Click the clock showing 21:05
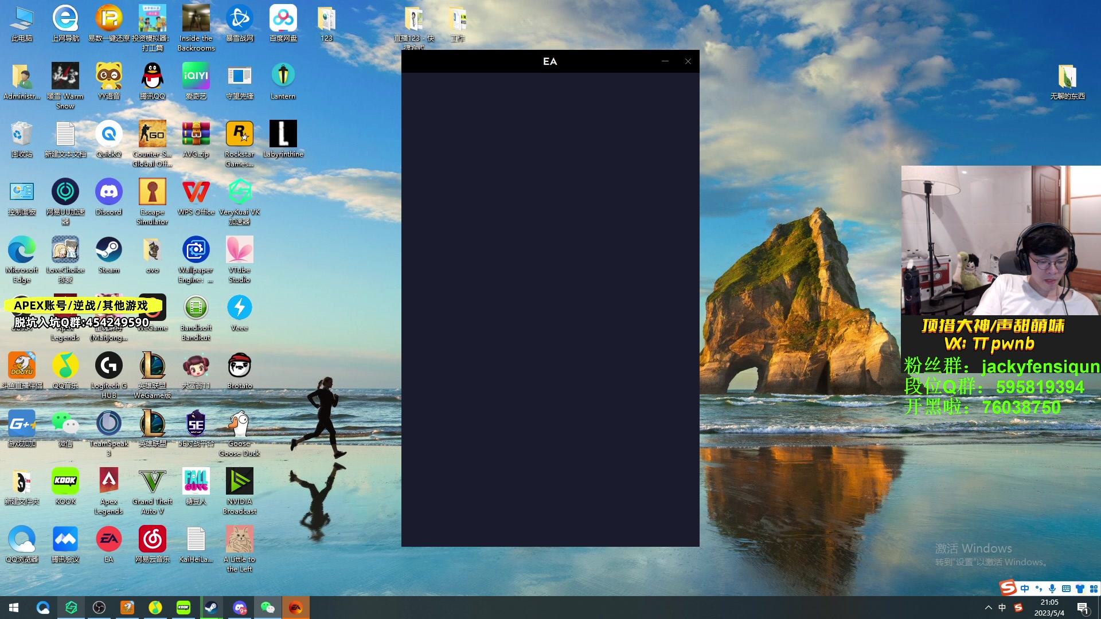Viewport: 1101px width, 619px height. 1049,608
